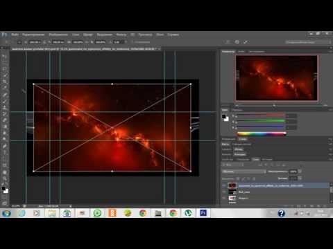
Task: Select the Lasso tool
Action: coord(4,68)
